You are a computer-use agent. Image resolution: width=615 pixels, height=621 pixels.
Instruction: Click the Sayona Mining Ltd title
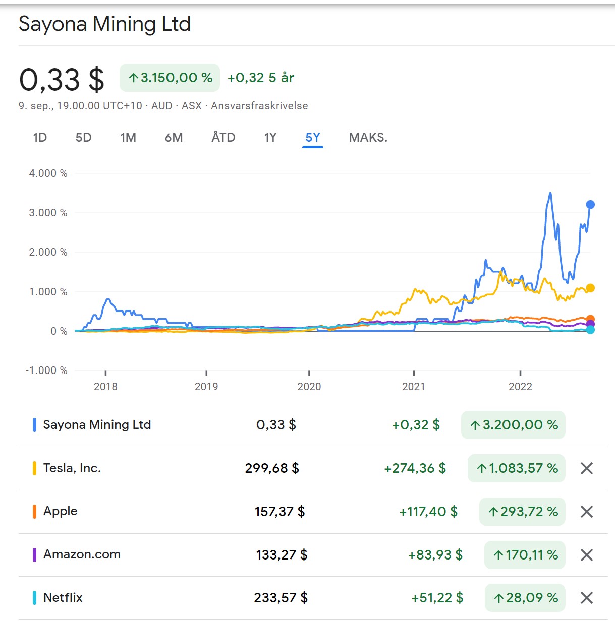[104, 23]
